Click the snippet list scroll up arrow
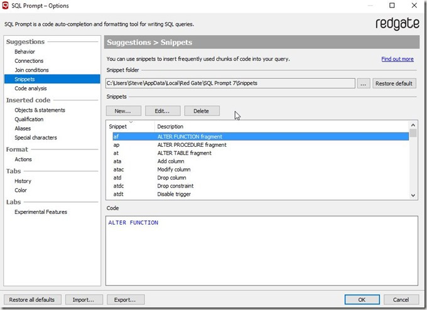Viewport: 427px width, 310px height. [413, 126]
